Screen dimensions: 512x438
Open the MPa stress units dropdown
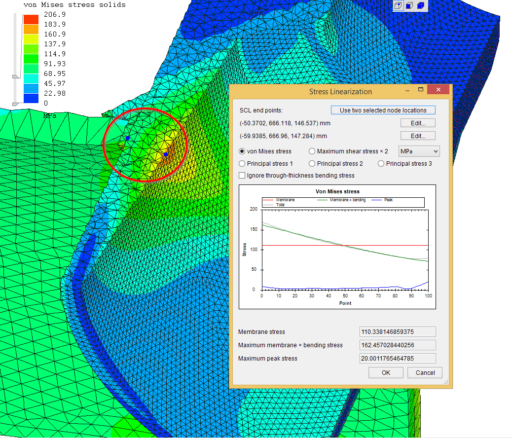[419, 151]
